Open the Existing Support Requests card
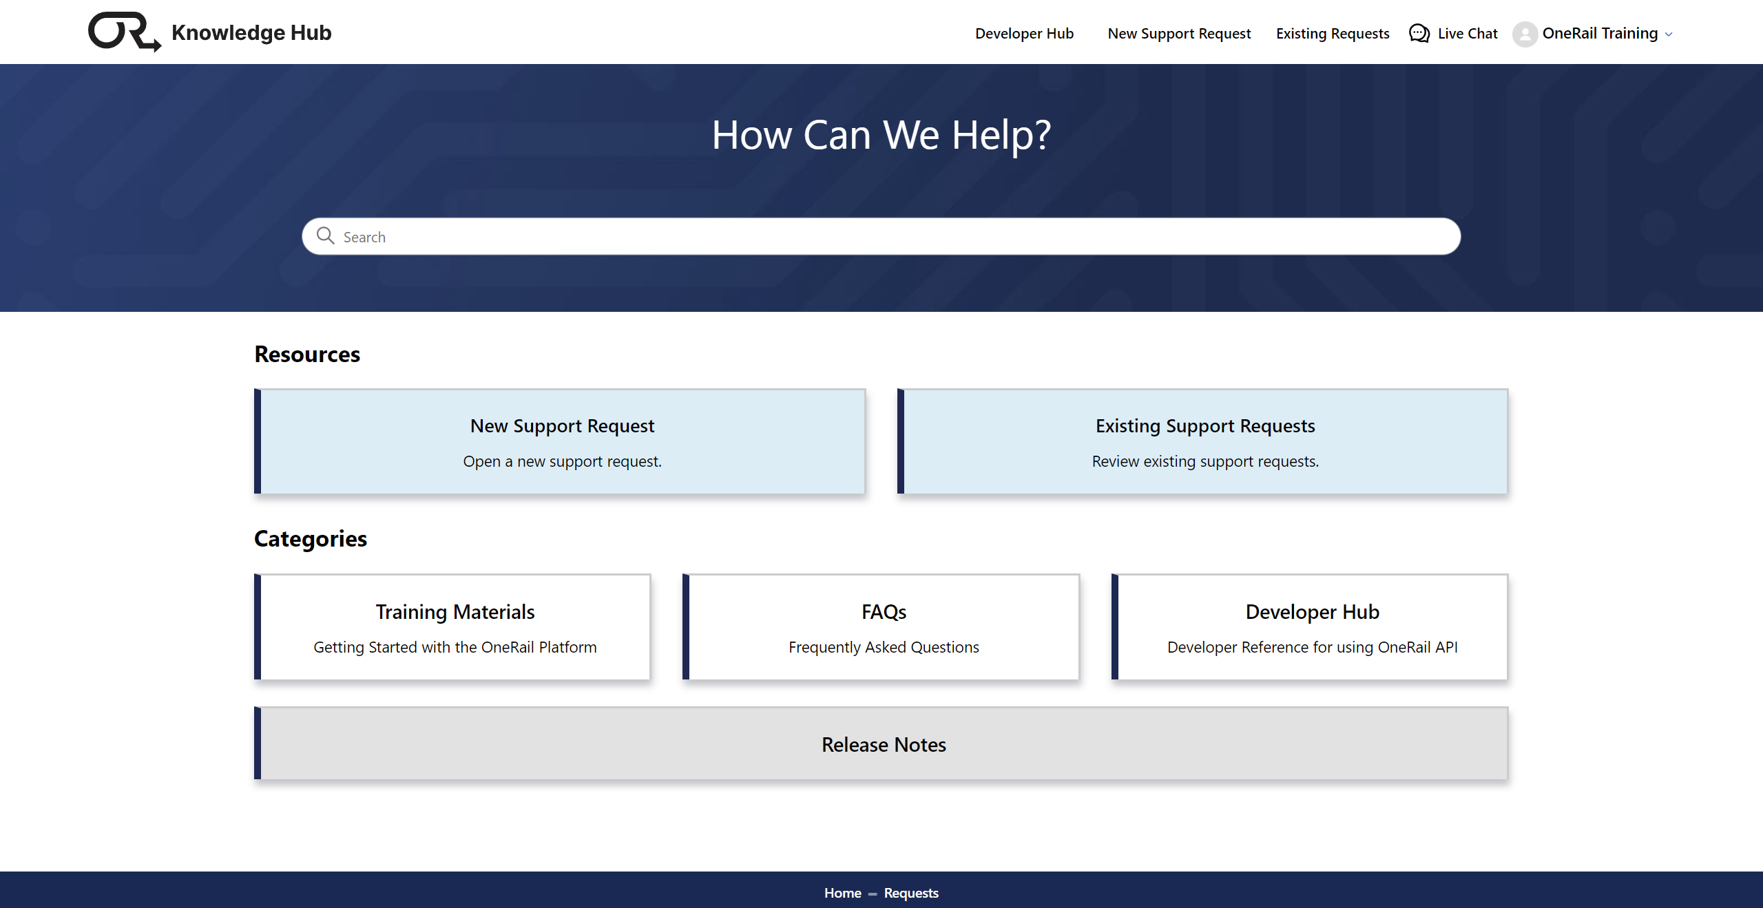1763x908 pixels. tap(1202, 441)
